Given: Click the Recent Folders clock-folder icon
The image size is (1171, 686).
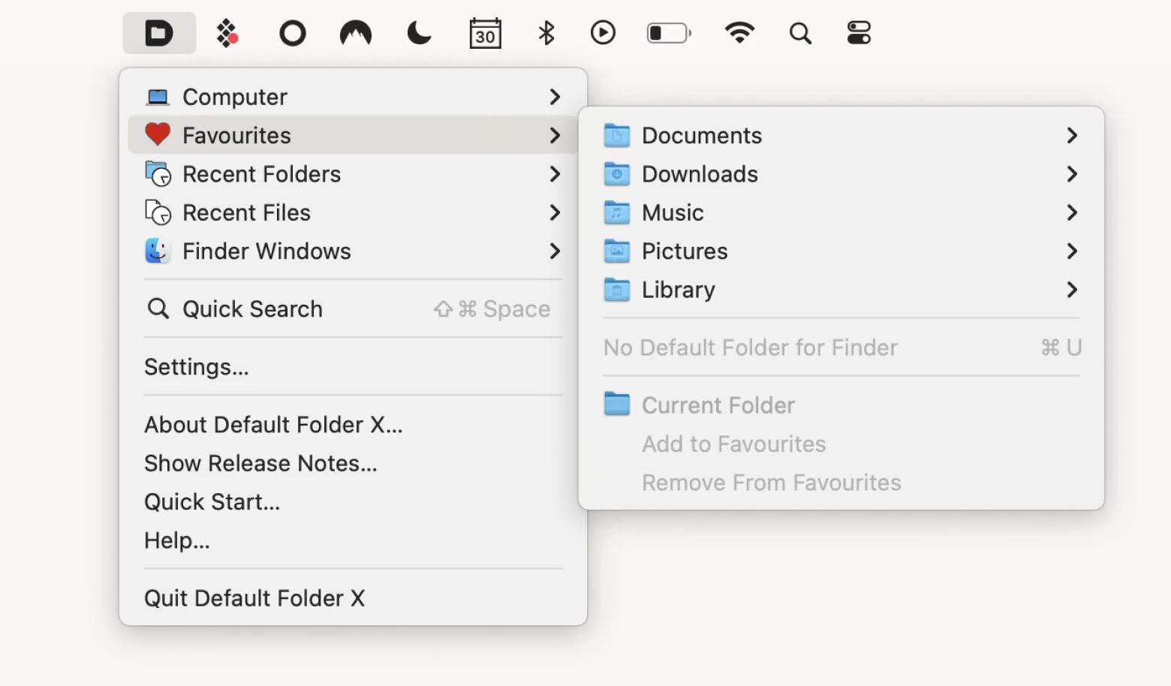Looking at the screenshot, I should click(x=158, y=173).
